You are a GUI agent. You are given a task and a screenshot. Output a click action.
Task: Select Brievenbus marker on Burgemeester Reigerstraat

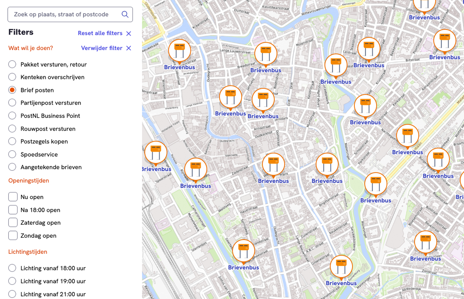tap(439, 160)
